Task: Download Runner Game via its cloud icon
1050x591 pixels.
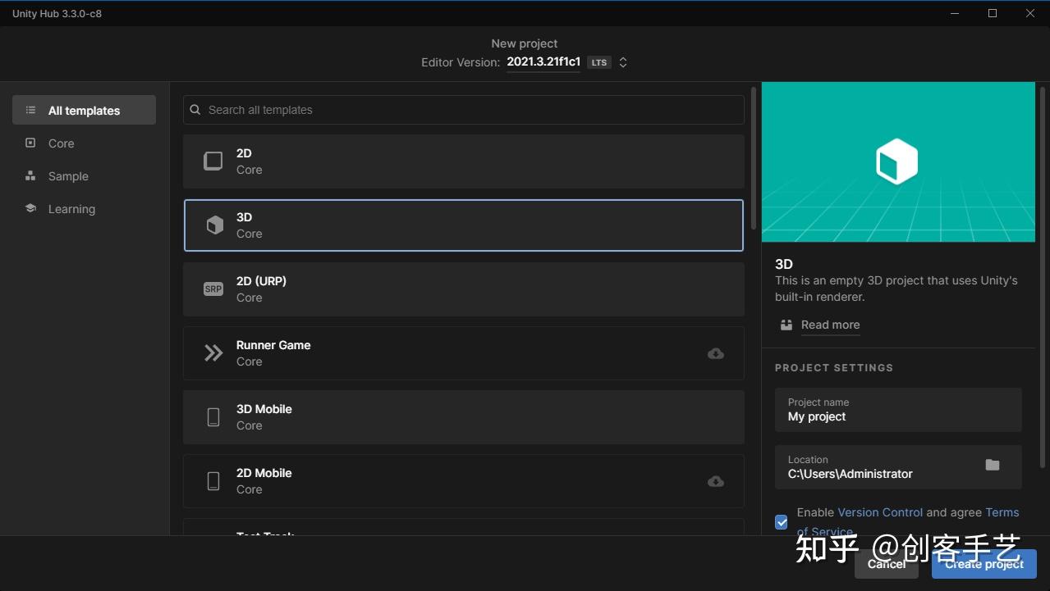Action: tap(715, 353)
